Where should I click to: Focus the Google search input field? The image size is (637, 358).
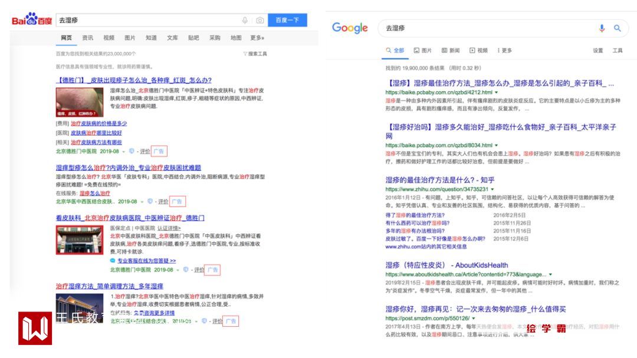[x=488, y=28]
